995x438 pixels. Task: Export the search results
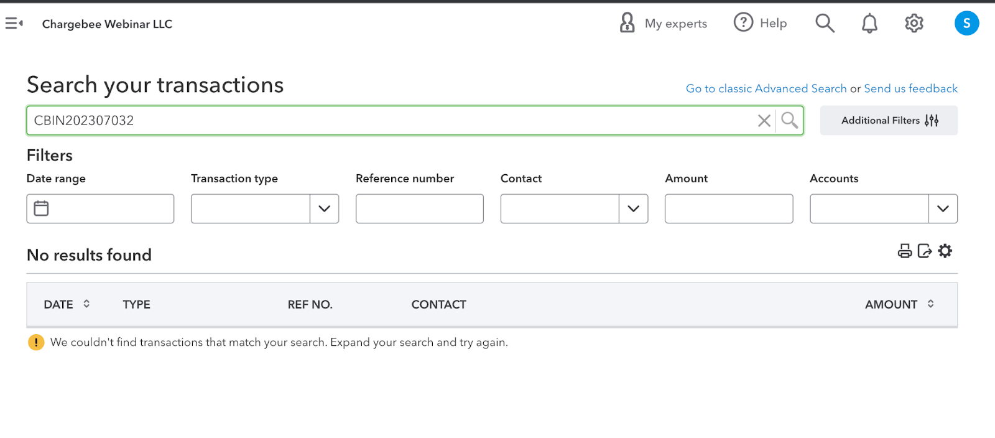pyautogui.click(x=925, y=251)
